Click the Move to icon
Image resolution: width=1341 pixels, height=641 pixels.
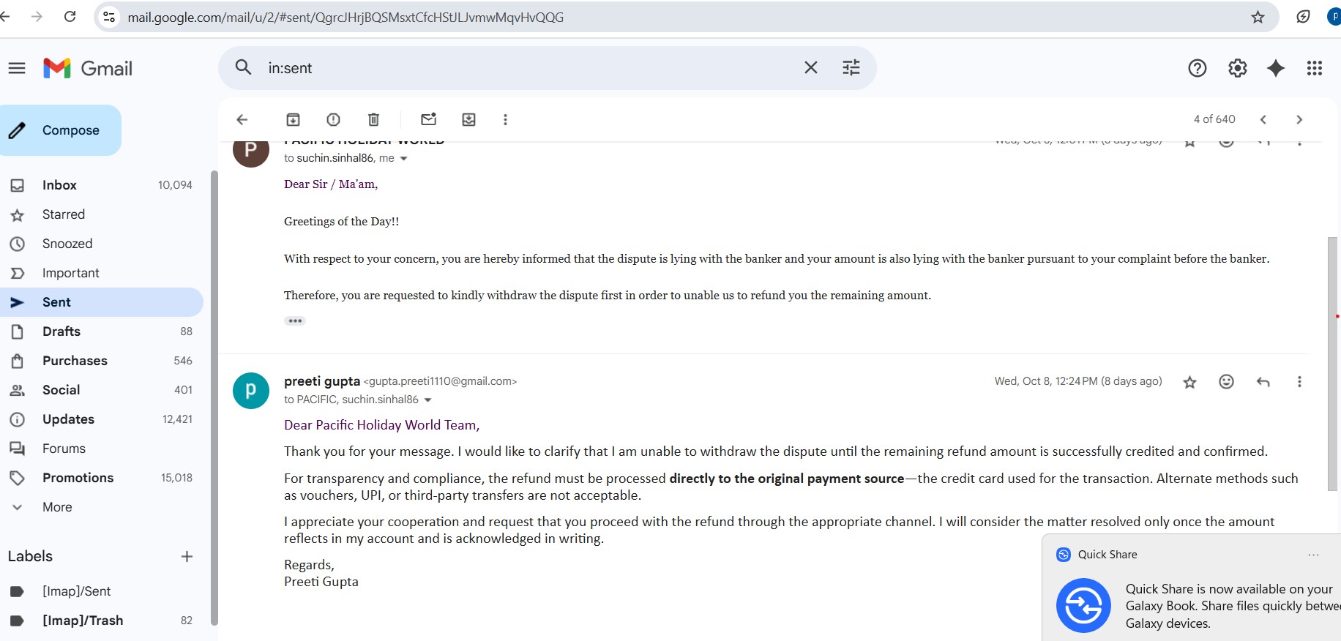[x=469, y=119]
